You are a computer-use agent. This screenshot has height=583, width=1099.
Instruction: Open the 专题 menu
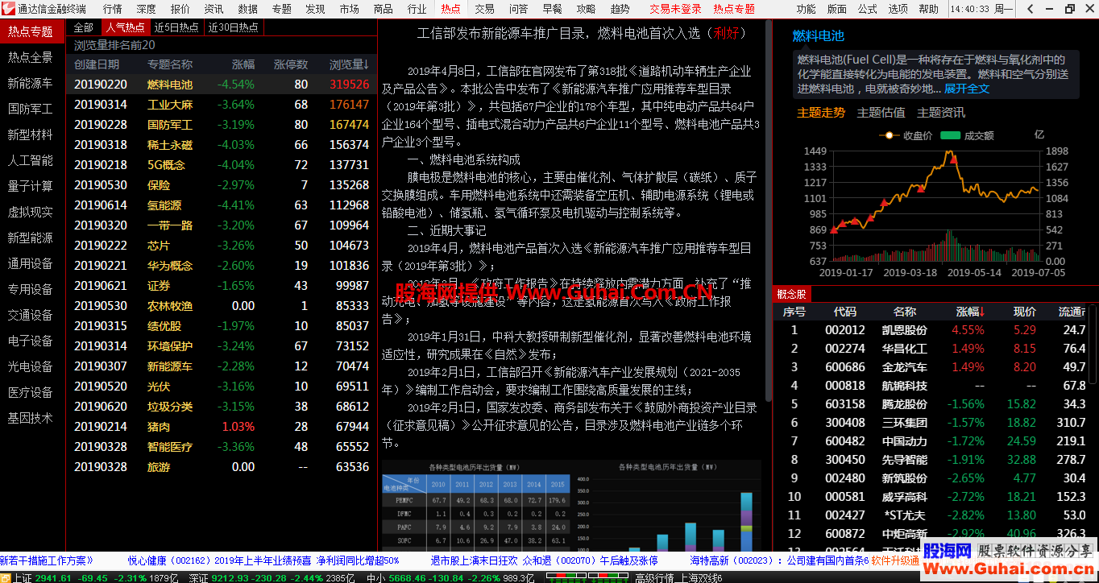click(x=282, y=9)
